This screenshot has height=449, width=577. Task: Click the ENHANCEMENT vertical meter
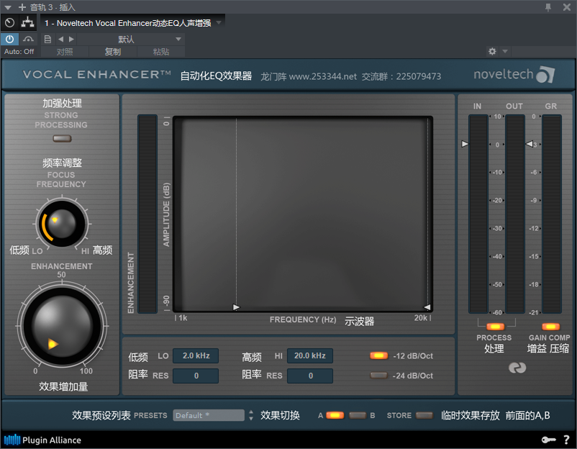[x=147, y=214]
